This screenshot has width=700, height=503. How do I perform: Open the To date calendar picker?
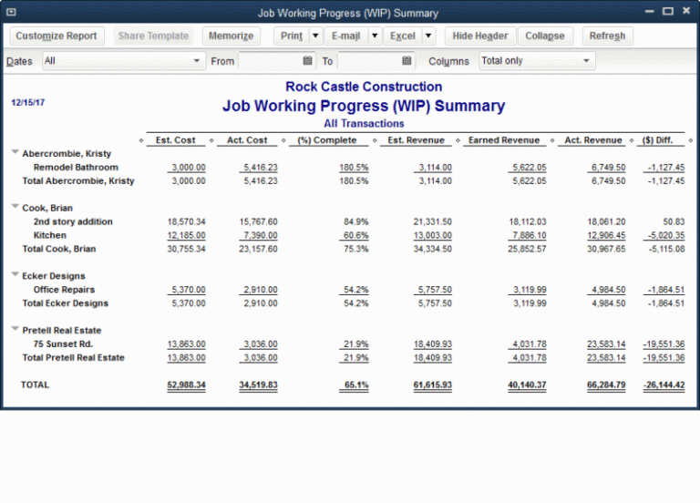pos(407,61)
